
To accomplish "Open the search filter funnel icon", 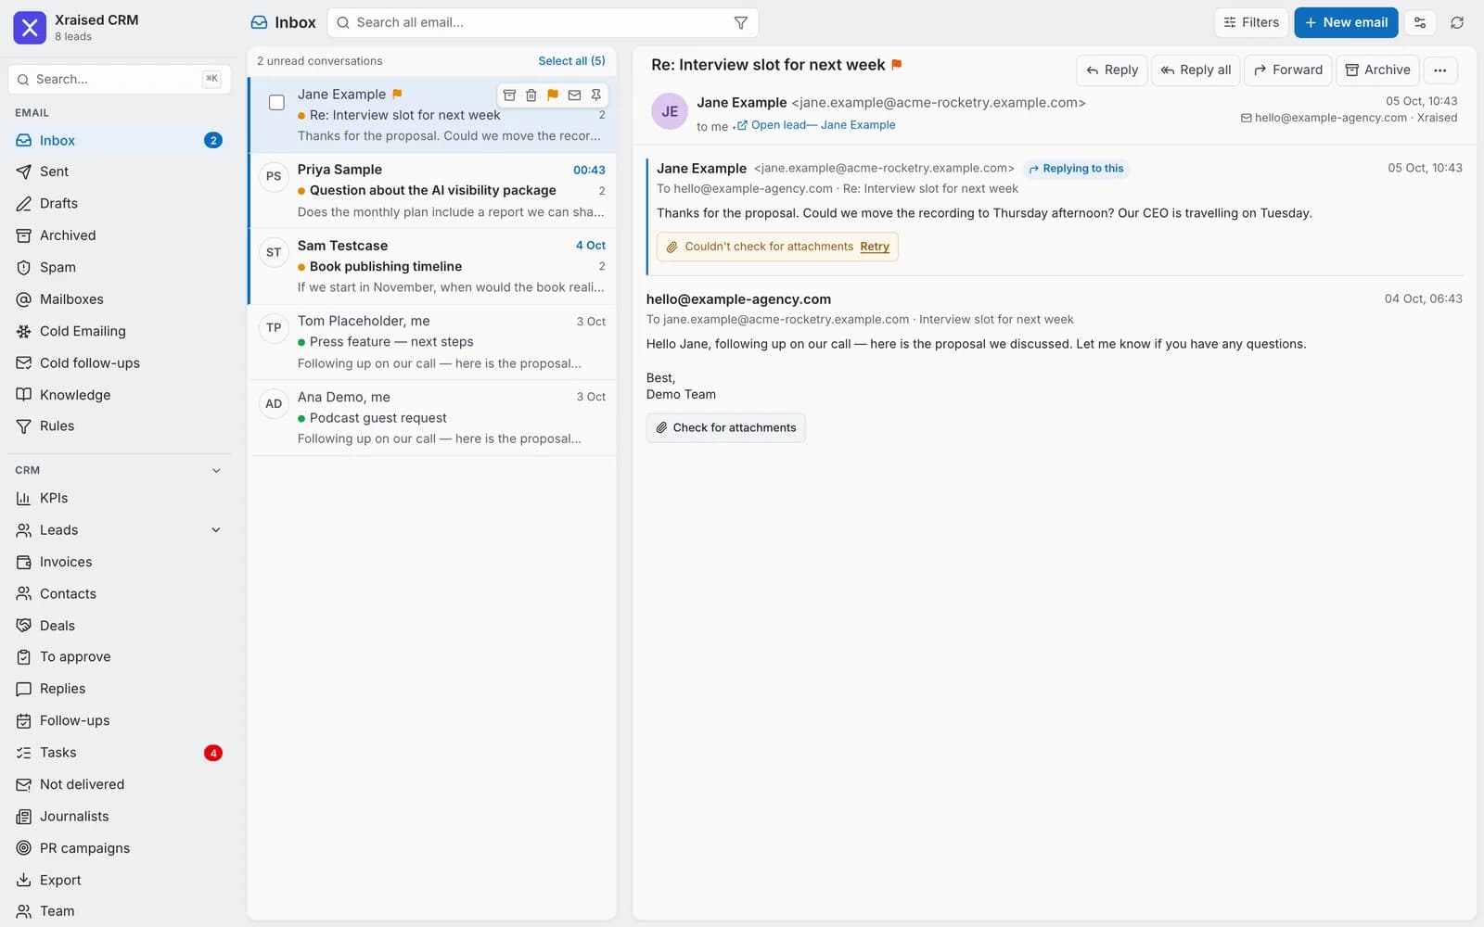I will point(740,22).
